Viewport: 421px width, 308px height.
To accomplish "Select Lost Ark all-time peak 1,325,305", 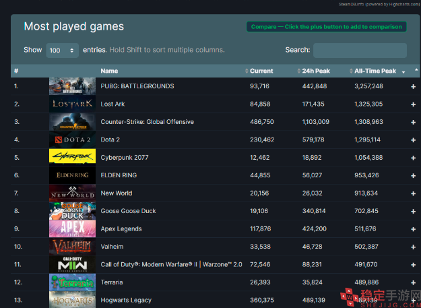I will pyautogui.click(x=368, y=104).
